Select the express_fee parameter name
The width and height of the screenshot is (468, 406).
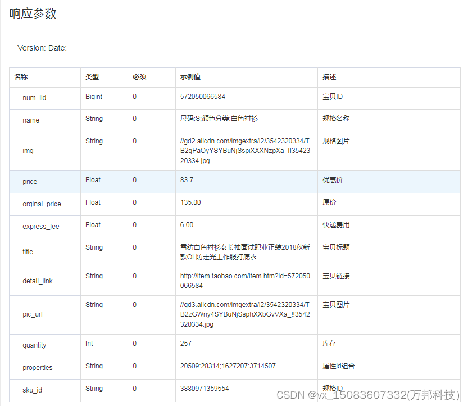tap(41, 227)
